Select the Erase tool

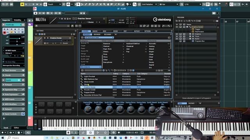point(89,4)
